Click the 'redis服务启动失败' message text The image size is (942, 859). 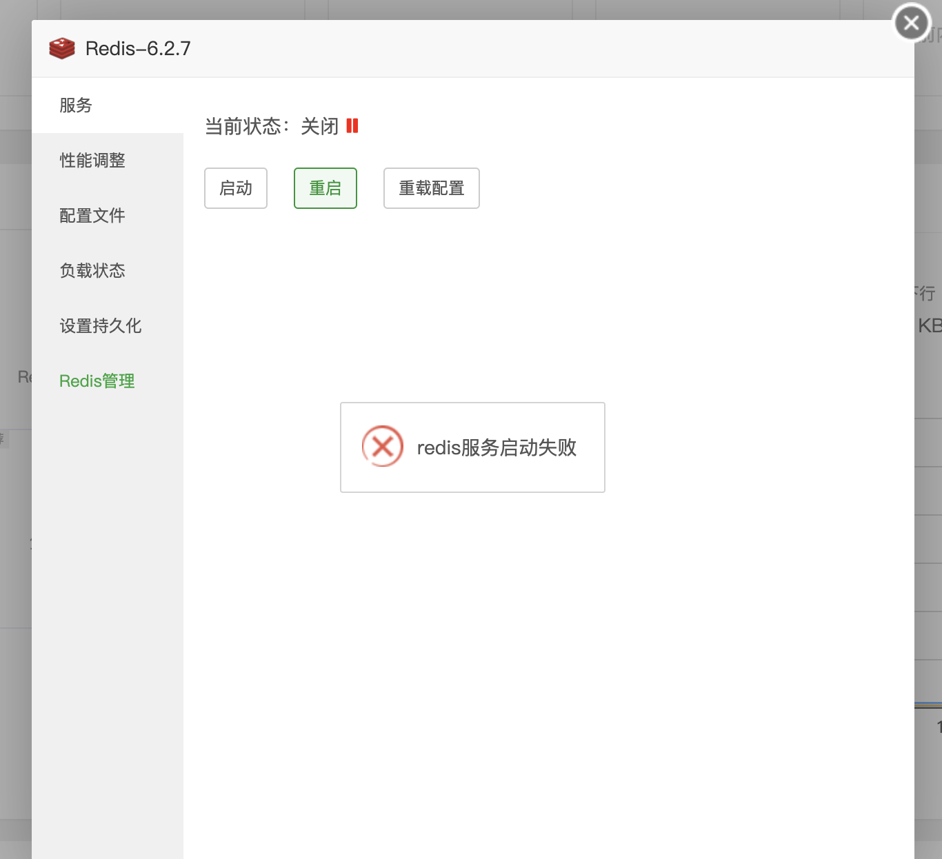497,447
